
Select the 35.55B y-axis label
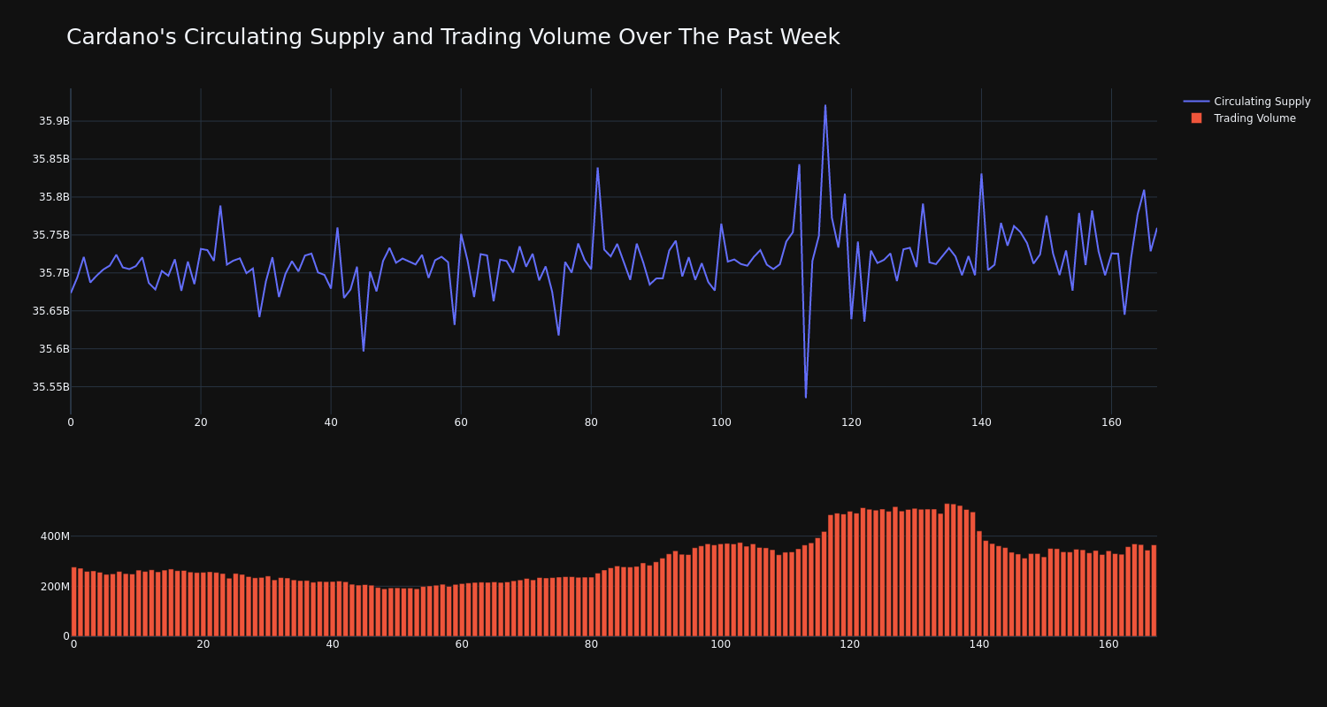point(50,387)
